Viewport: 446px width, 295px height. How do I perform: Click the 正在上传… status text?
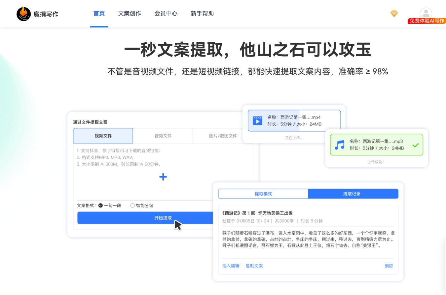tap(294, 138)
